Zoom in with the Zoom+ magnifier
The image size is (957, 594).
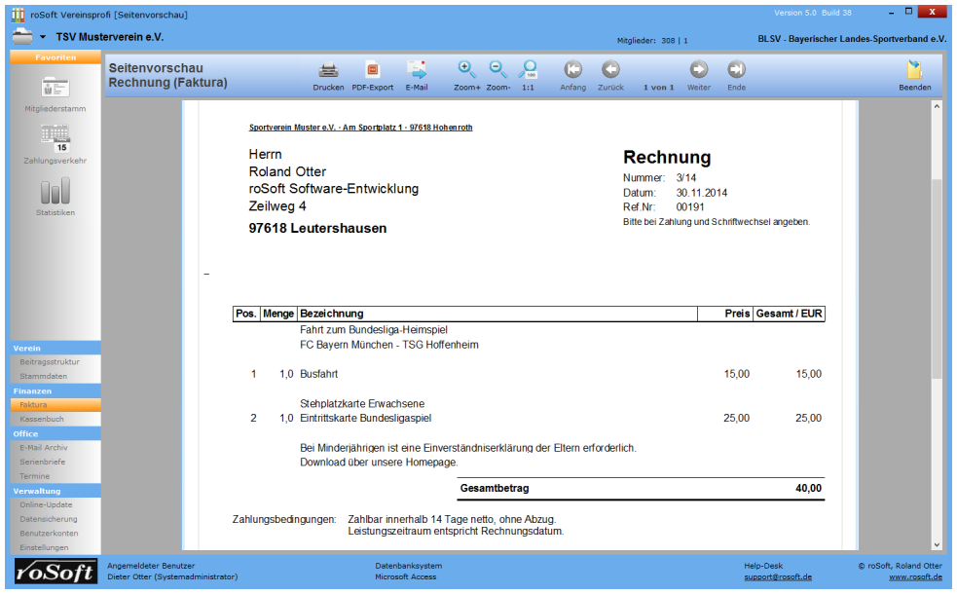[x=466, y=70]
